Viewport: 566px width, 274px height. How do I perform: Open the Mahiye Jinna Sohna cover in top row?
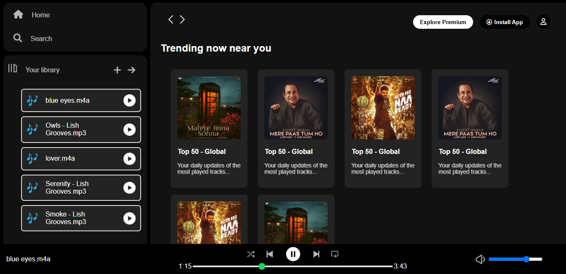point(209,108)
